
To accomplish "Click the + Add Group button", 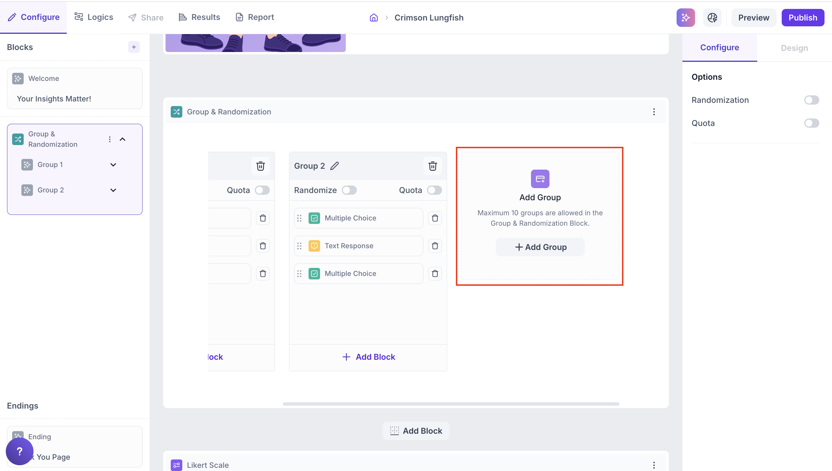I will click(540, 247).
